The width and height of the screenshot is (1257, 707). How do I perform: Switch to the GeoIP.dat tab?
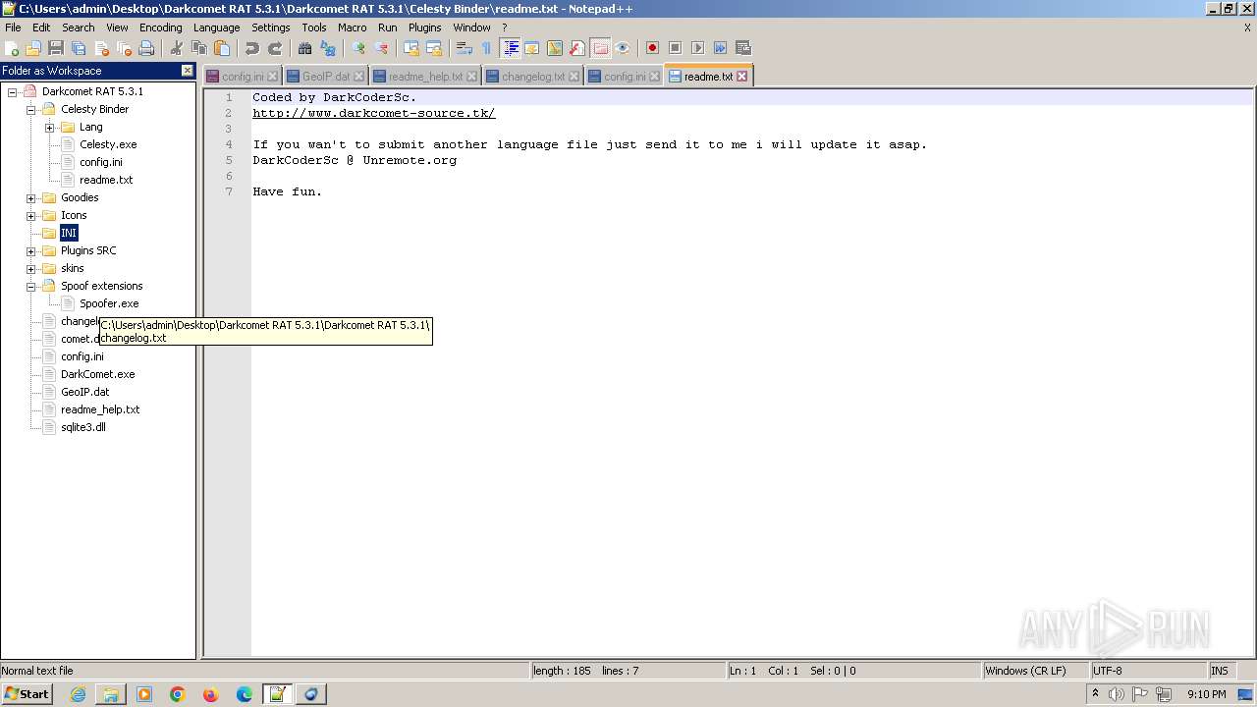[x=325, y=77]
